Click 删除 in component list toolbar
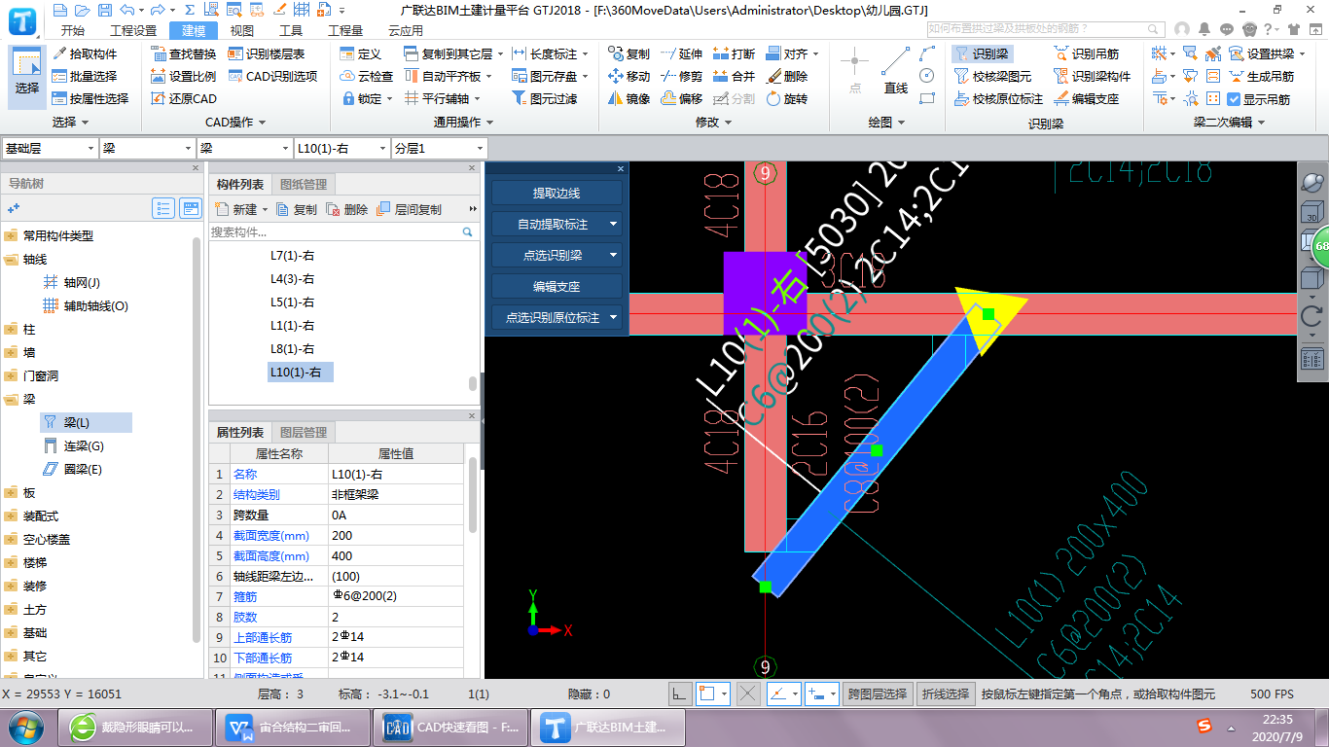 (347, 209)
